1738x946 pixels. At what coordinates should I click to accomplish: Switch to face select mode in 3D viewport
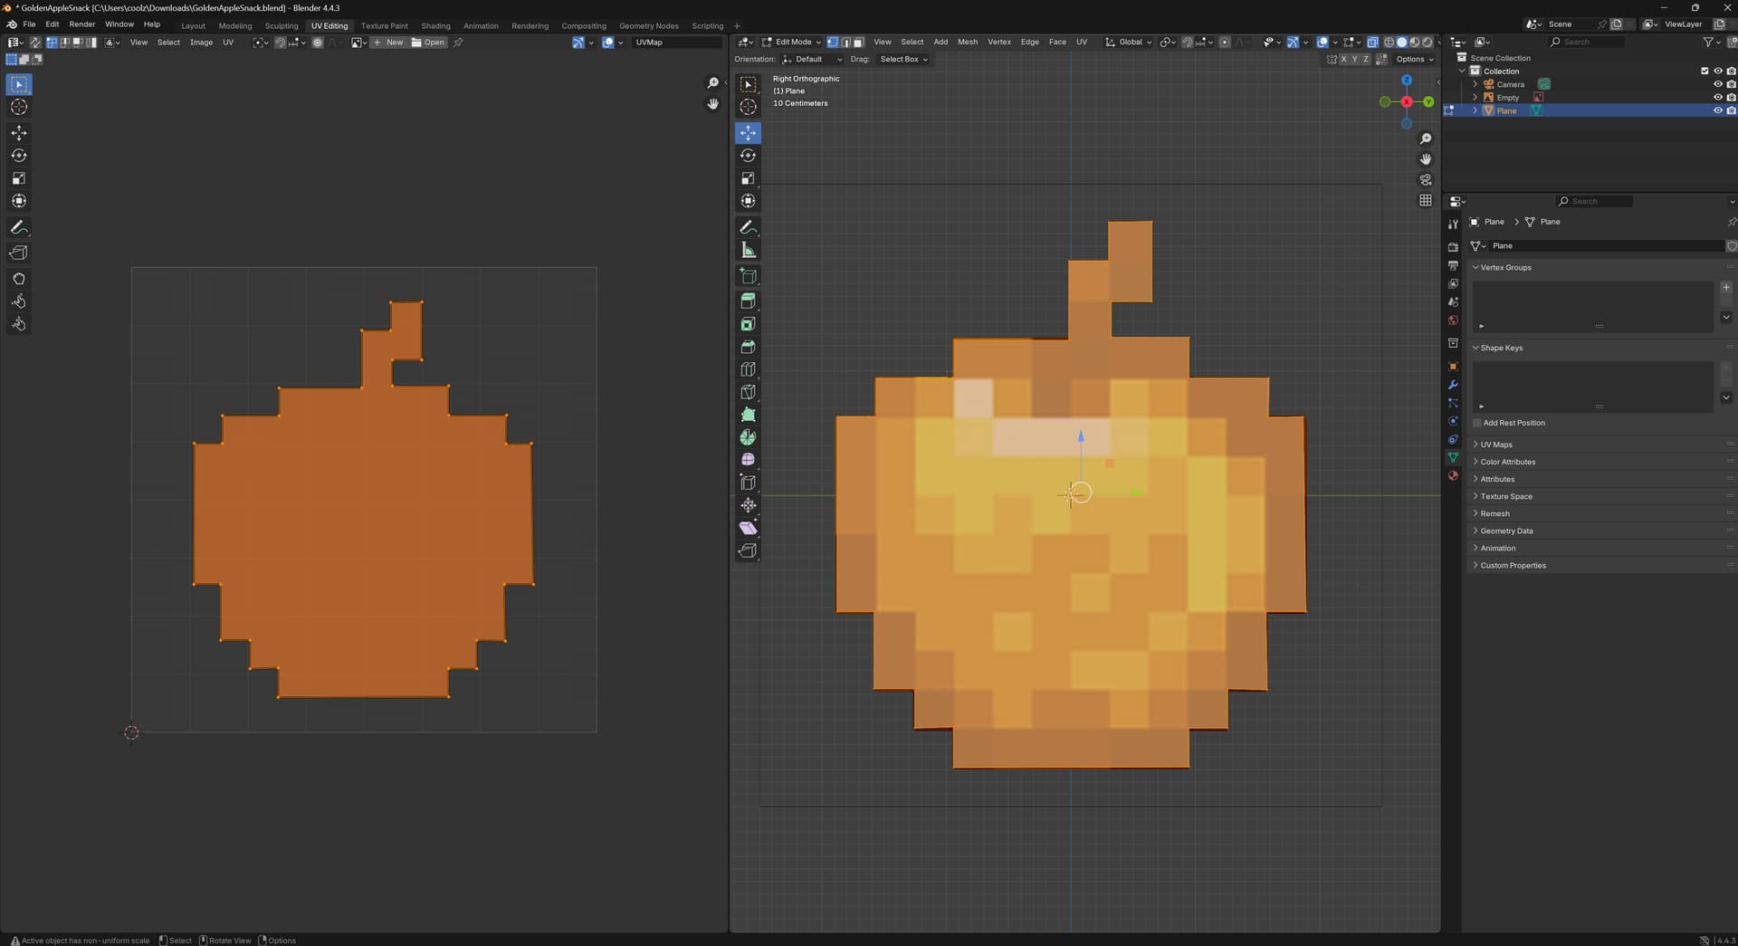(x=858, y=43)
